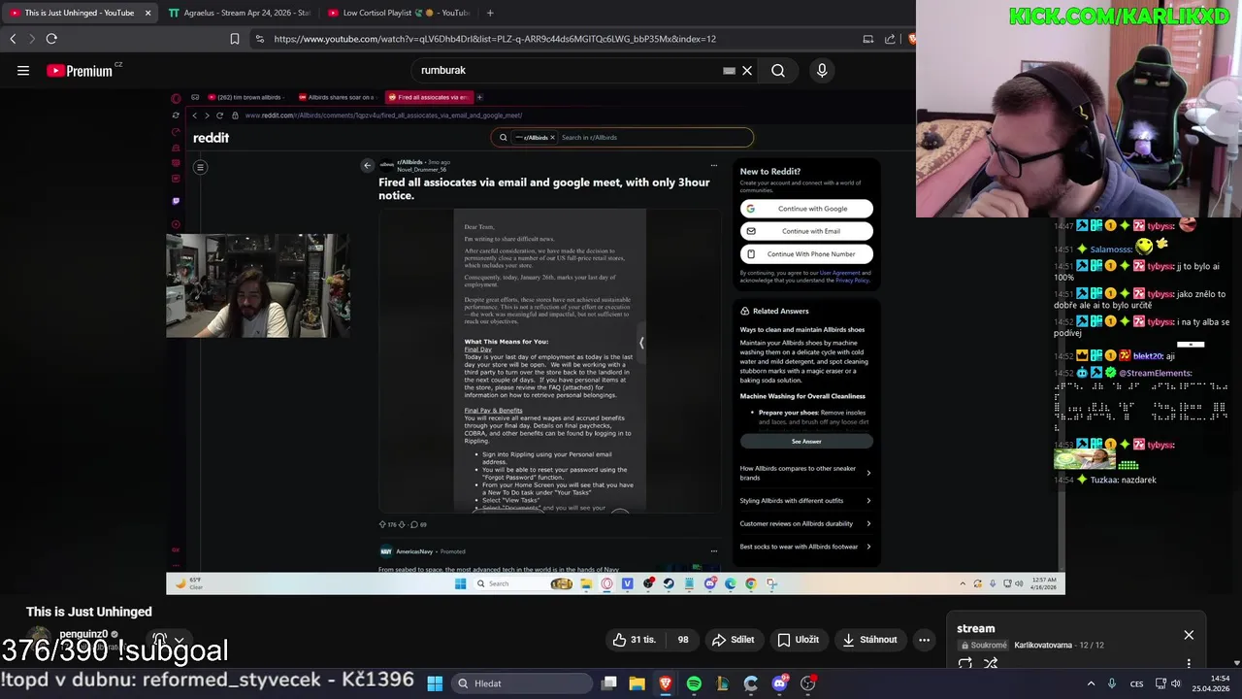The width and height of the screenshot is (1242, 699).
Task: Open Discord from taskbar
Action: [779, 683]
